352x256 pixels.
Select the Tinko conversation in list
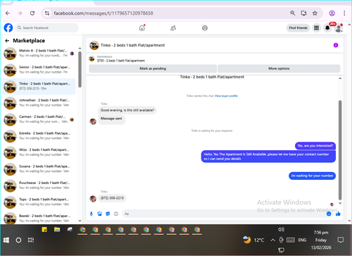tap(39, 86)
